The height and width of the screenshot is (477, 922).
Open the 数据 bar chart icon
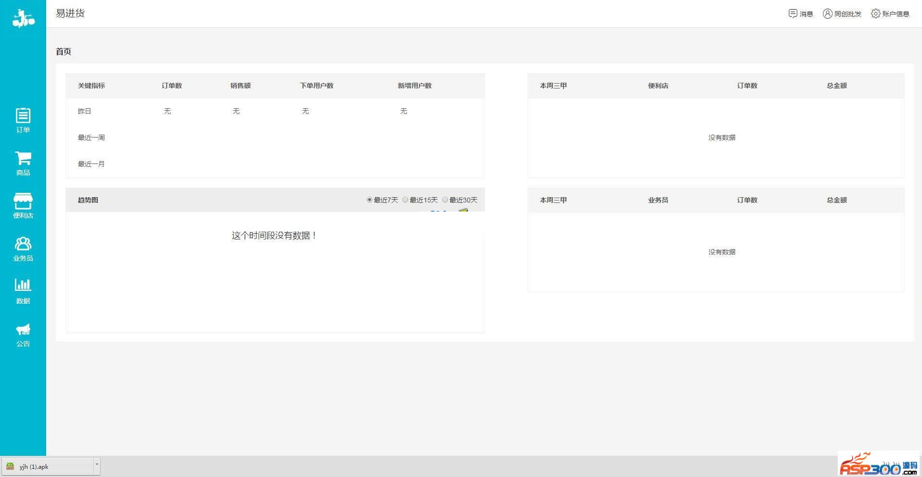pyautogui.click(x=23, y=285)
